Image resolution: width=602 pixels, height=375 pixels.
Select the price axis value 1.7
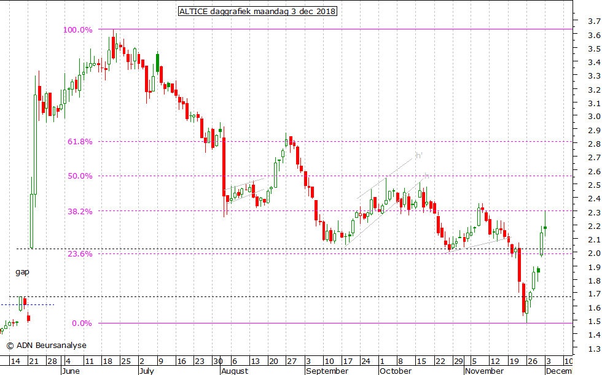tap(594, 294)
